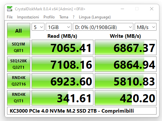Image resolution: width=162 pixels, height=121 pixels.
Task: Click the Read (MB/s) column header
Action: [62, 36]
